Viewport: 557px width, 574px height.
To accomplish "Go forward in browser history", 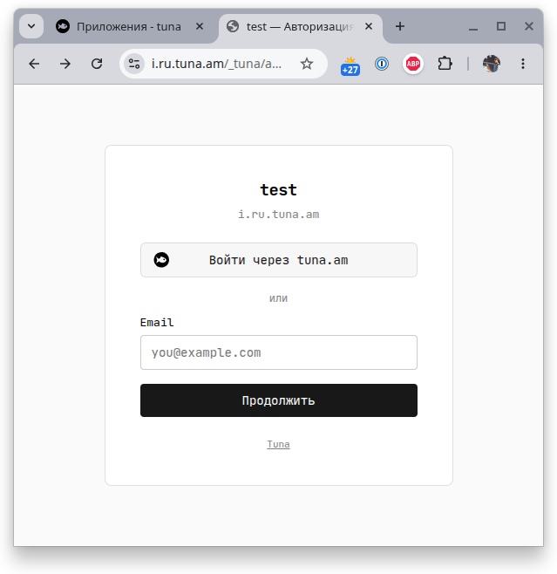I will (x=65, y=64).
